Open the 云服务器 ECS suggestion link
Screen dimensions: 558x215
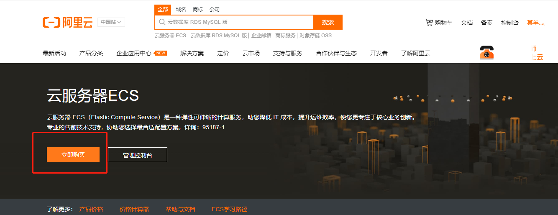(170, 36)
